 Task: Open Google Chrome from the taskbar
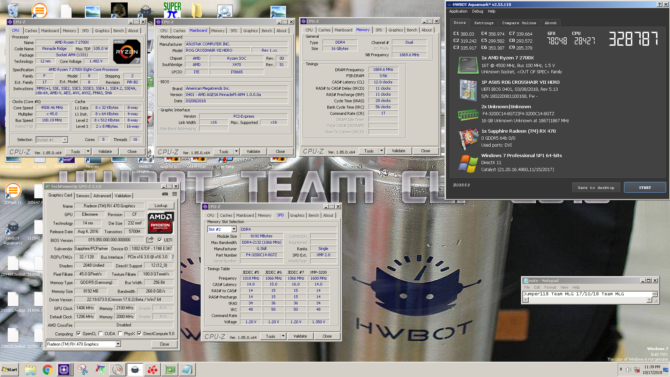(48, 370)
